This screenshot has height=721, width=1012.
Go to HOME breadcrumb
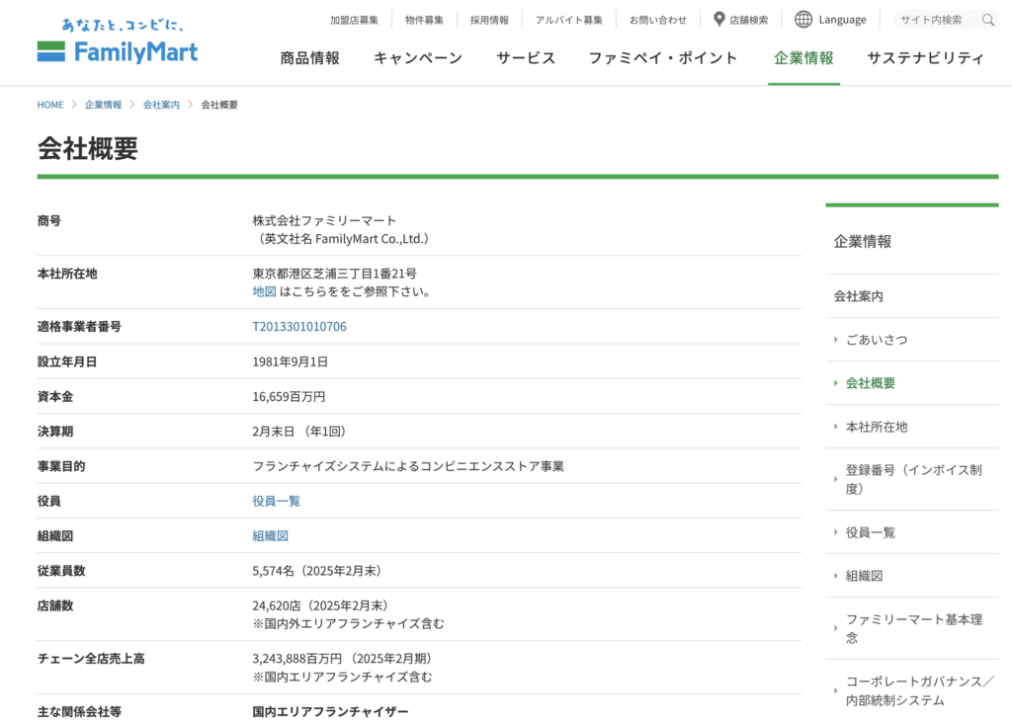(x=50, y=105)
